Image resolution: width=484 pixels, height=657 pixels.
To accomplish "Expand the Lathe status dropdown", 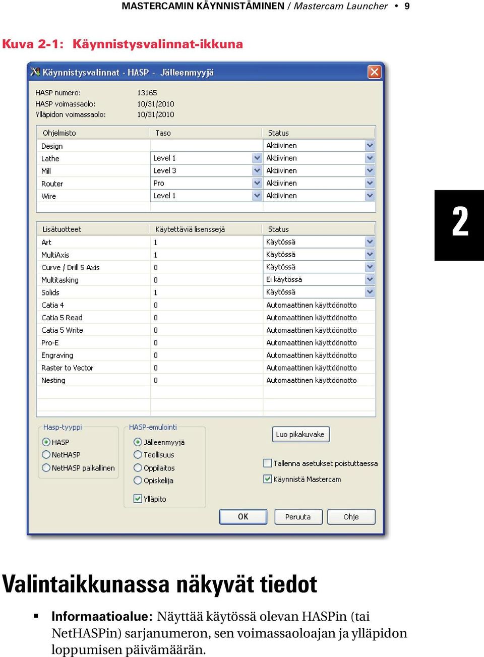I will [x=370, y=158].
